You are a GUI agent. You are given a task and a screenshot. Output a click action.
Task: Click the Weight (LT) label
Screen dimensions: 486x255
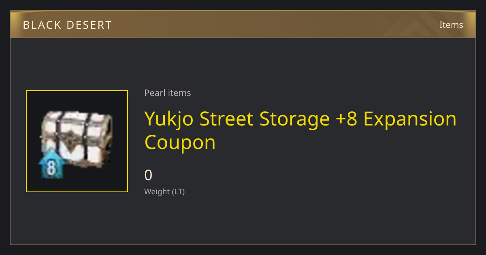click(164, 192)
